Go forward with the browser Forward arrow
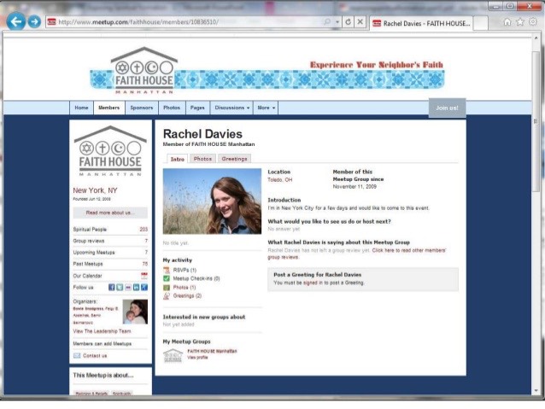Viewport: 545px width, 409px height. pos(34,22)
